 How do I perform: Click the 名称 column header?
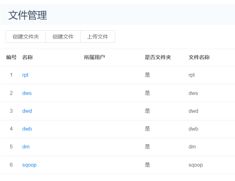click(x=27, y=57)
